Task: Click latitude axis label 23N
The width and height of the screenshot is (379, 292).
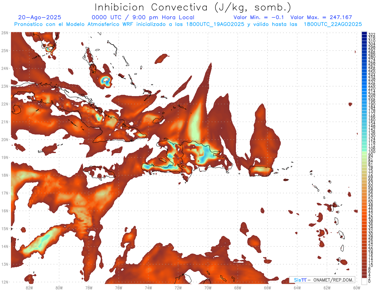Action: click(5, 86)
